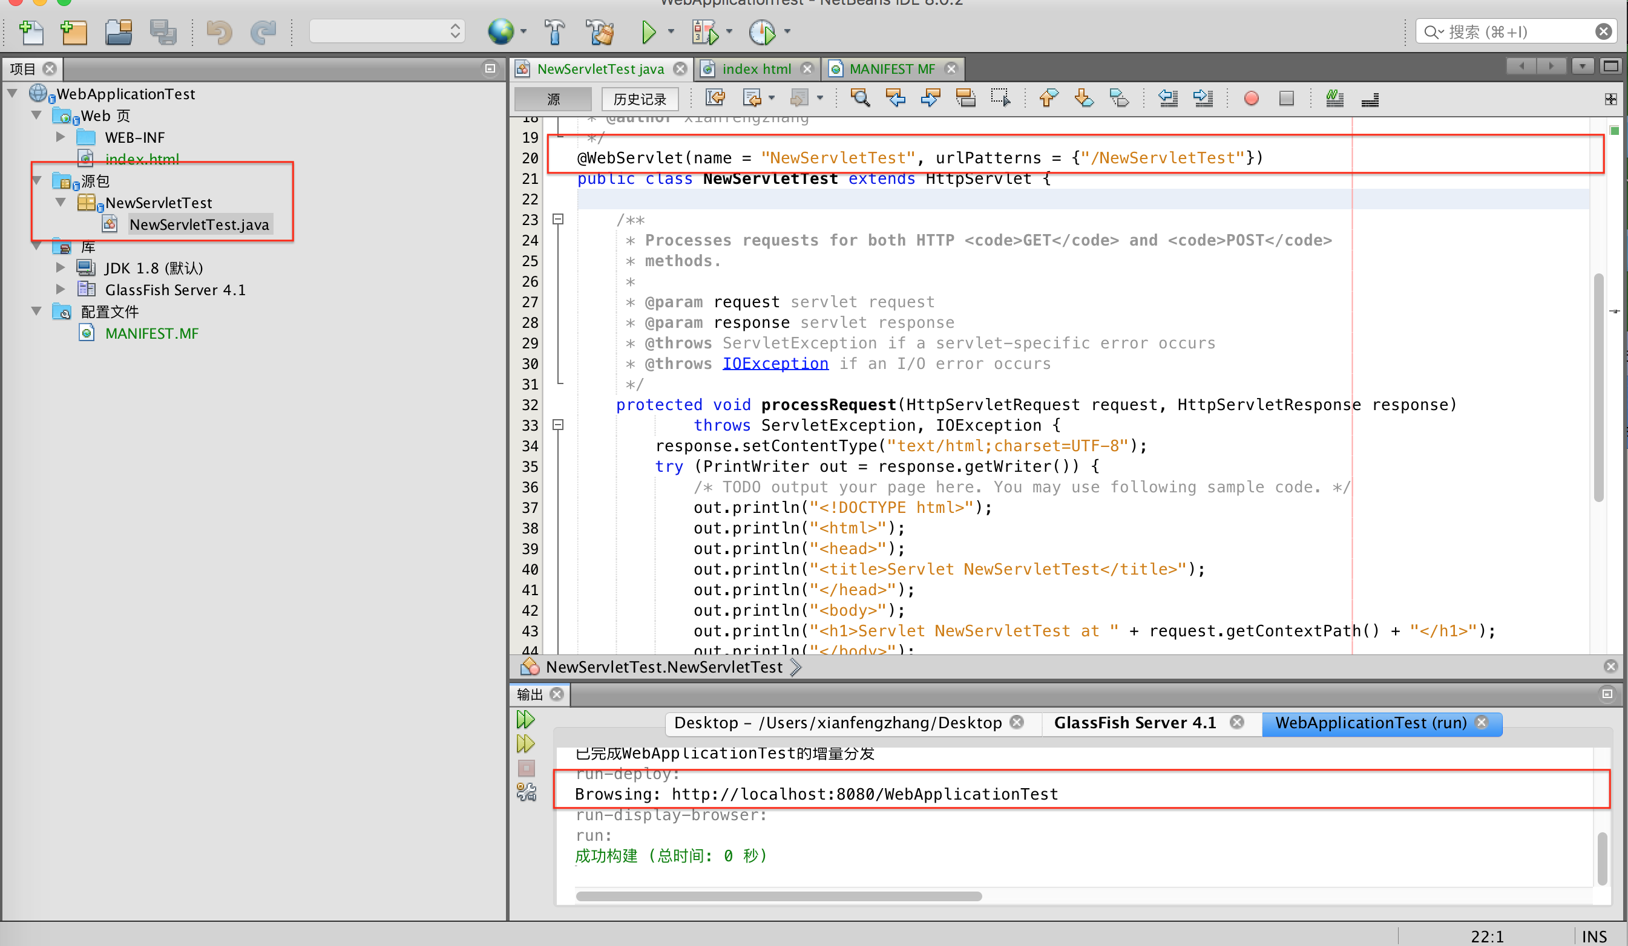Click the Clean and Build Project icon
Image resolution: width=1628 pixels, height=946 pixels.
click(x=600, y=31)
